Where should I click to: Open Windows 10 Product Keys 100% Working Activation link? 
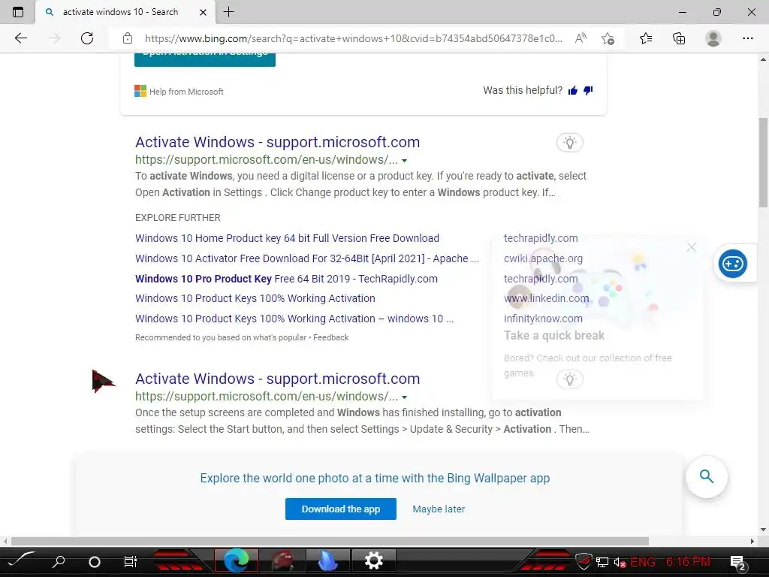pos(255,298)
